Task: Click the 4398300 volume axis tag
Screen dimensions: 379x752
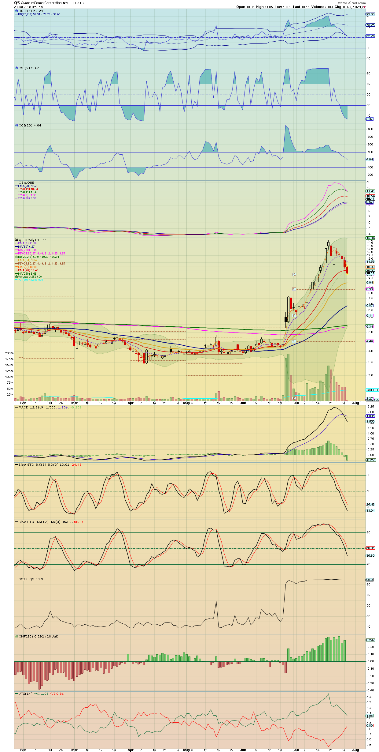Action: coord(372,390)
